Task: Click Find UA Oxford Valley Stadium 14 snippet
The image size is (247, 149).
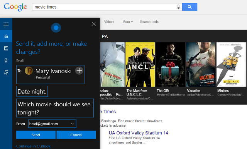Action: coord(134,140)
